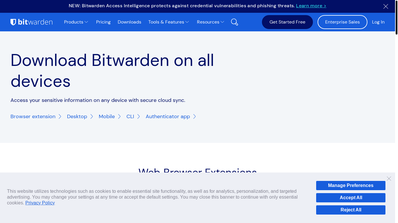
Task: Click the page vertical scrollbar thumb
Action: pos(396,17)
